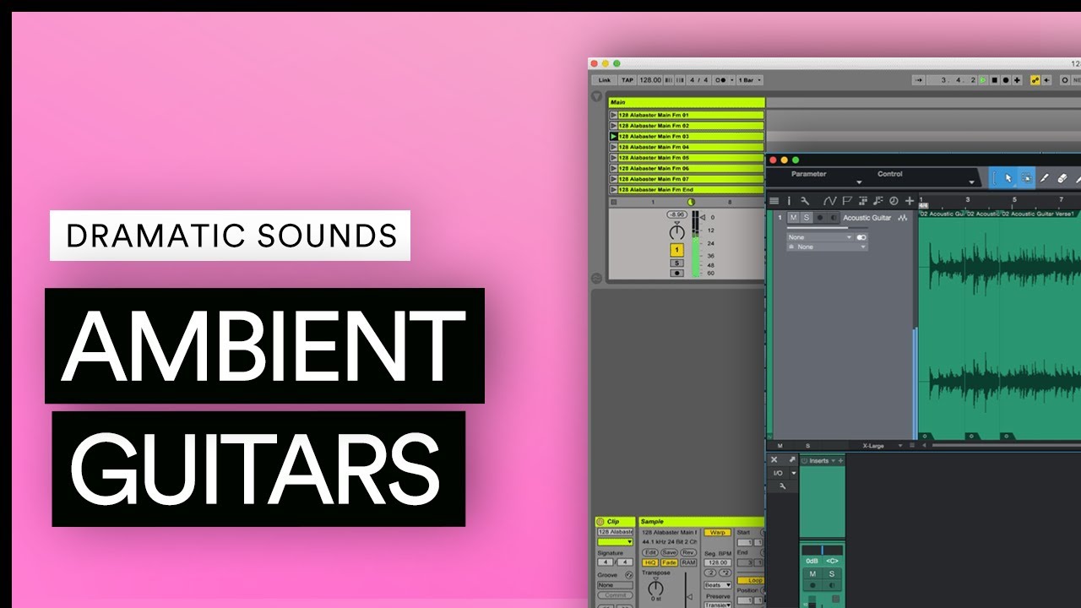Solo the Main track with S button

(676, 263)
